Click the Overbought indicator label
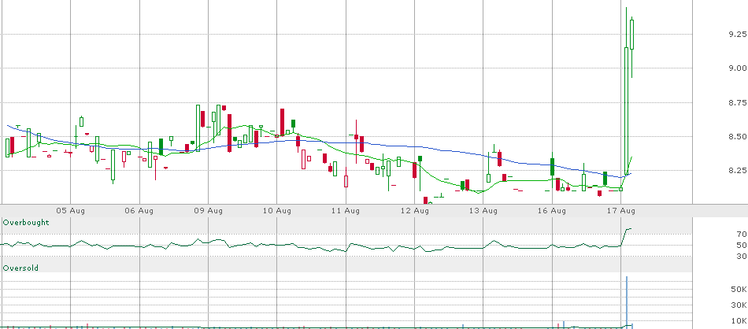This screenshot has height=329, width=748. (26, 223)
